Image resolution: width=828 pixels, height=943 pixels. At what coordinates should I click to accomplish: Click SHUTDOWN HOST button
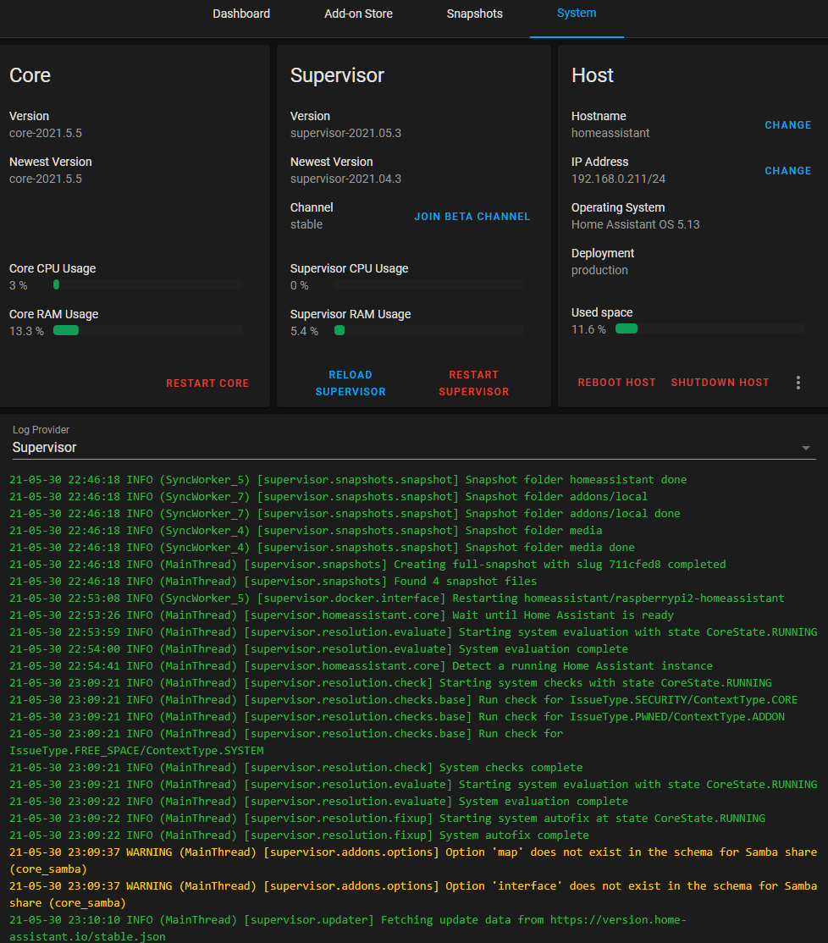click(x=720, y=383)
